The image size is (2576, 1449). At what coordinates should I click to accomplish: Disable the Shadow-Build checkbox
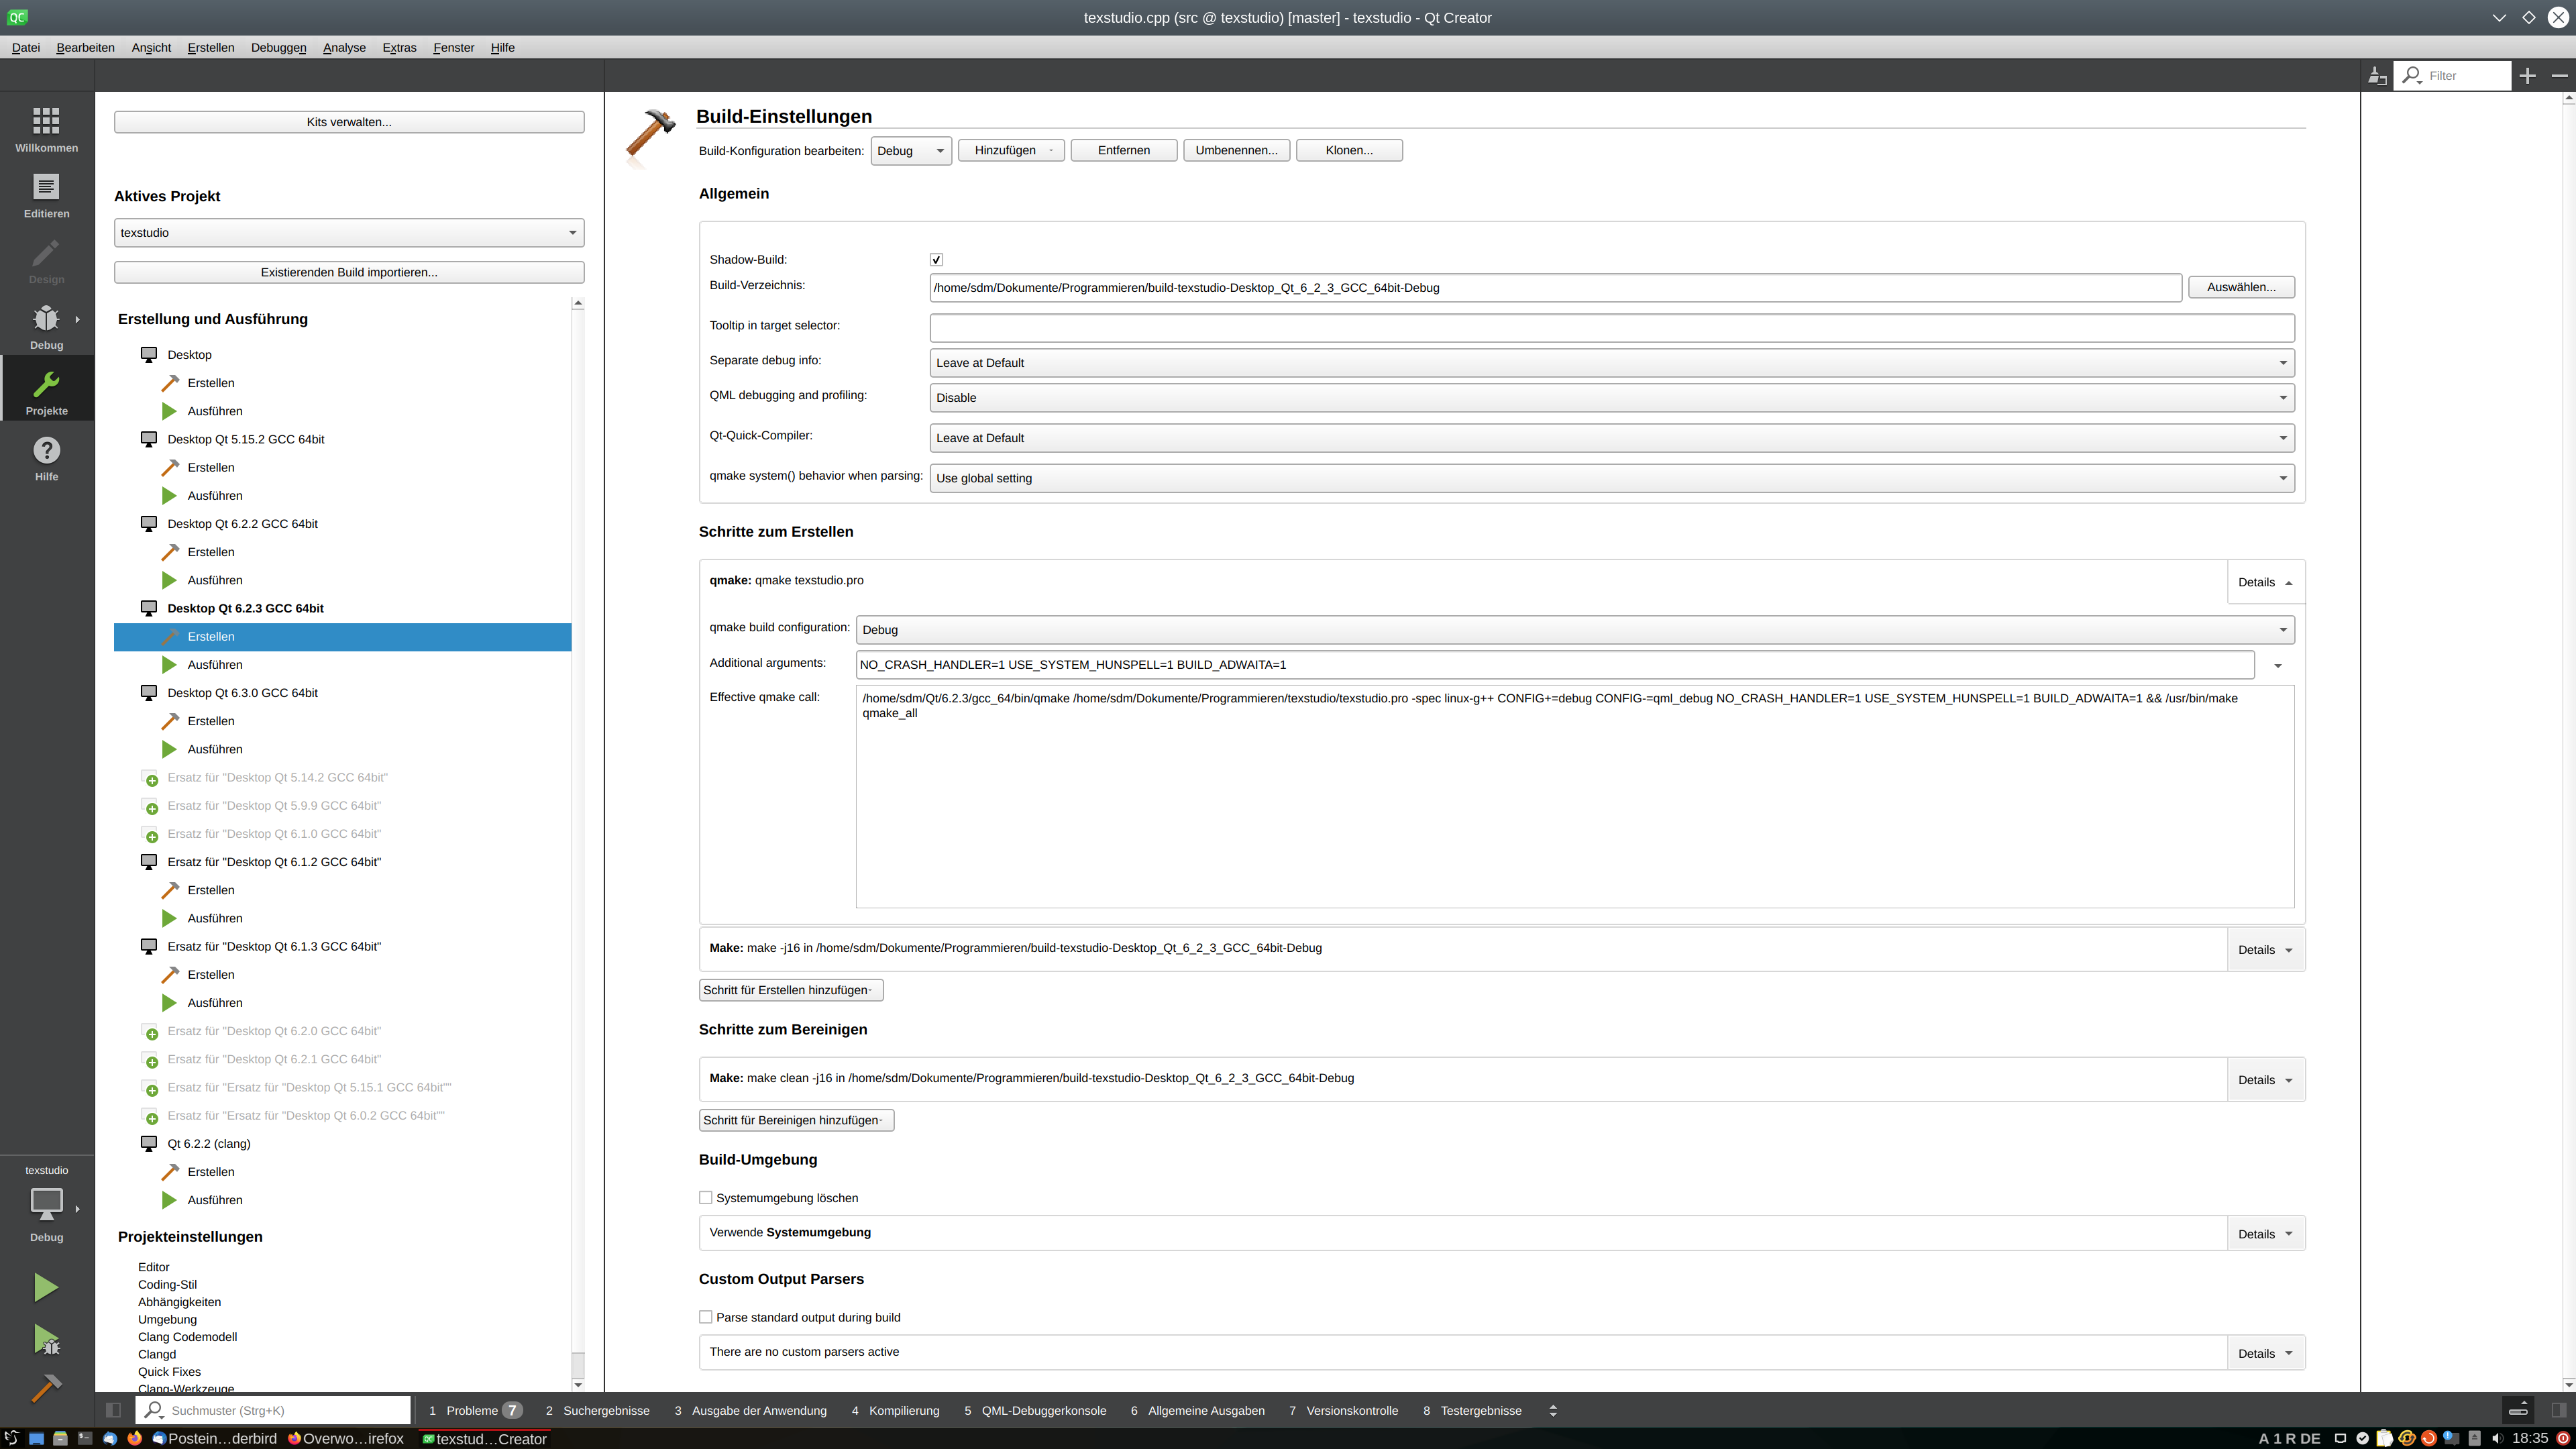(936, 259)
